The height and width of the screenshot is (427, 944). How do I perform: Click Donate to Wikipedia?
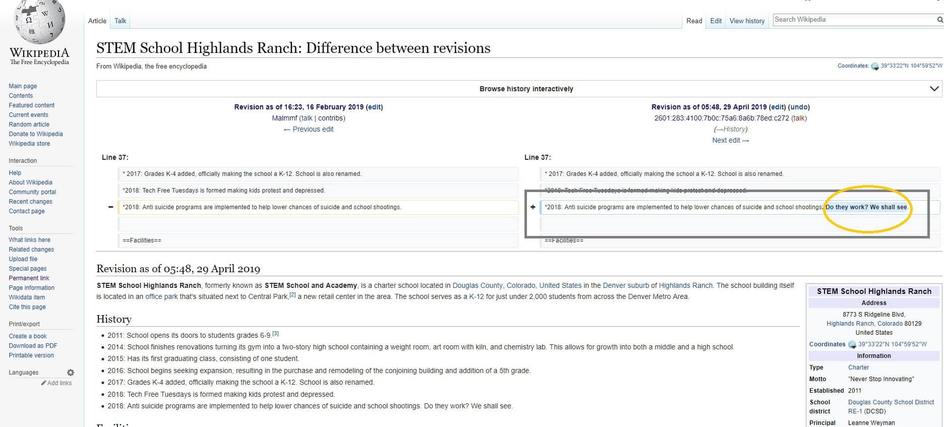36,134
